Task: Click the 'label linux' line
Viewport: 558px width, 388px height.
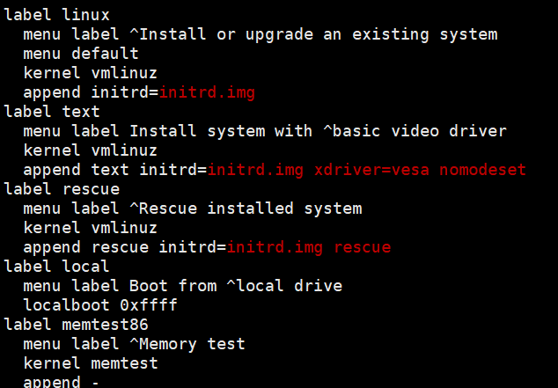Action: point(56,15)
